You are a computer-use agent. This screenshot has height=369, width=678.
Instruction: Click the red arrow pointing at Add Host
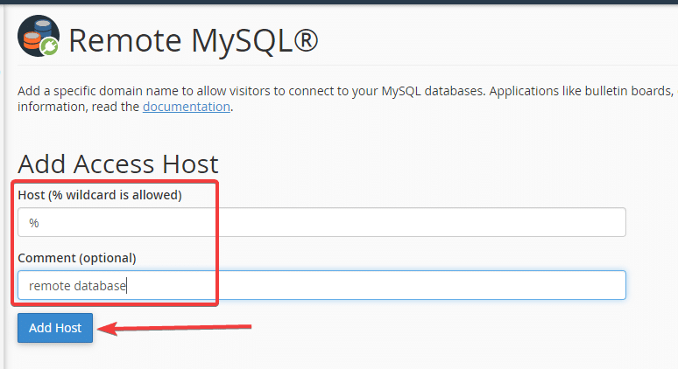(175, 328)
